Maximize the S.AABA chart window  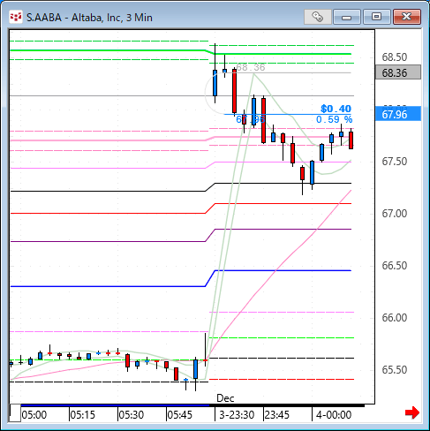pos(377,17)
